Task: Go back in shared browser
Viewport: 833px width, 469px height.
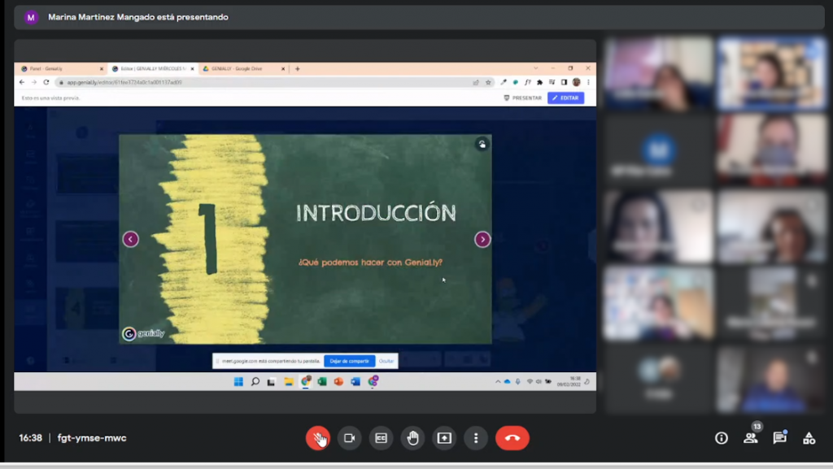Action: (x=22, y=83)
